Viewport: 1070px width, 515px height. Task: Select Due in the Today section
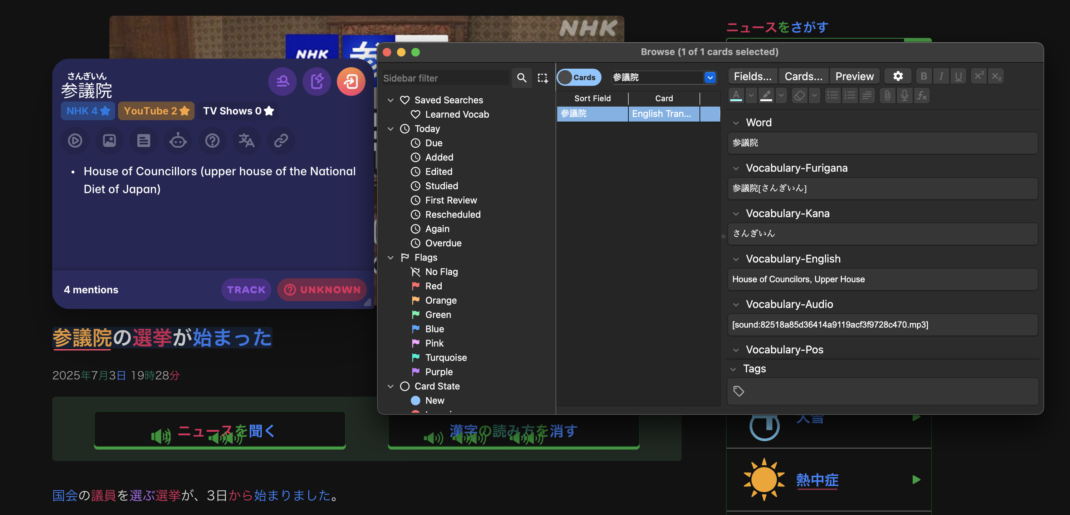[434, 143]
